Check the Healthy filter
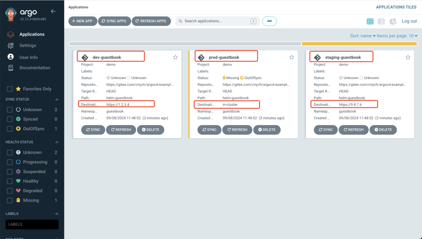 pyautogui.click(x=10, y=181)
